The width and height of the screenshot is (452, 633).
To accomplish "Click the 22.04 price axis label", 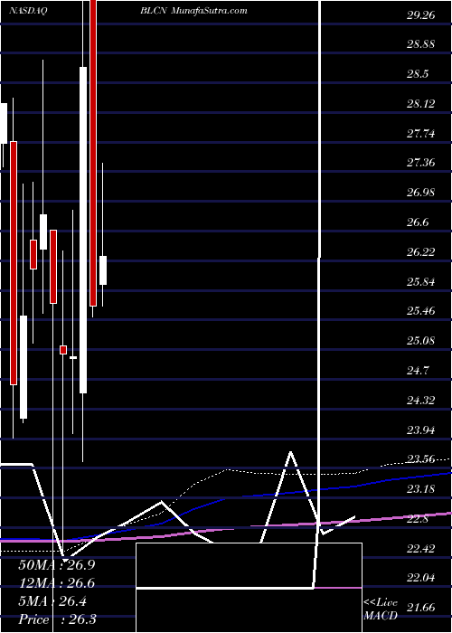I will pos(420,579).
